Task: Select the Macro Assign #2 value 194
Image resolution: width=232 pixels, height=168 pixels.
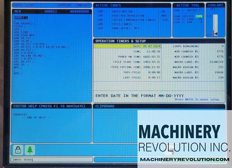Action: click(x=220, y=77)
